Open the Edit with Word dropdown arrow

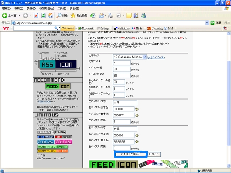(124, 15)
